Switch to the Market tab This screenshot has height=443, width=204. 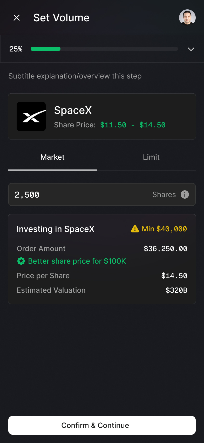[x=52, y=157]
